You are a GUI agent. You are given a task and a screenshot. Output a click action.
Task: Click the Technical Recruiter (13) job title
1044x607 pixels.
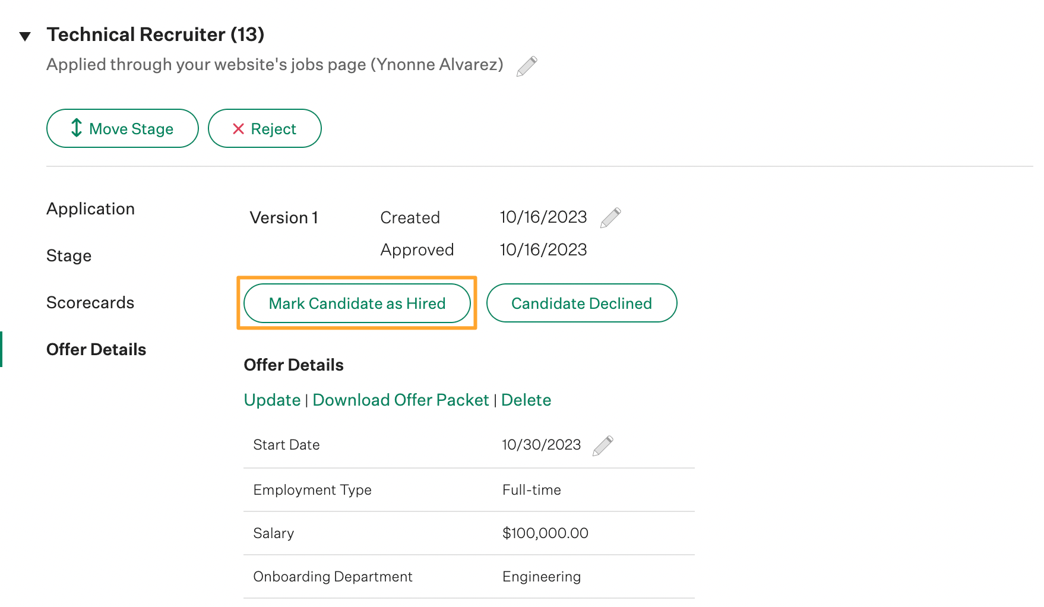[156, 35]
